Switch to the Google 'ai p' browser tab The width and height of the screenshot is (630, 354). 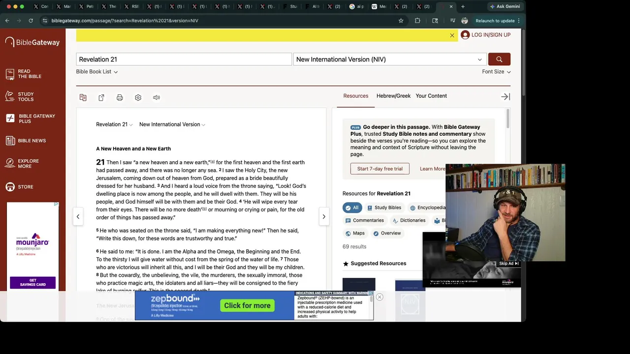pyautogui.click(x=357, y=6)
